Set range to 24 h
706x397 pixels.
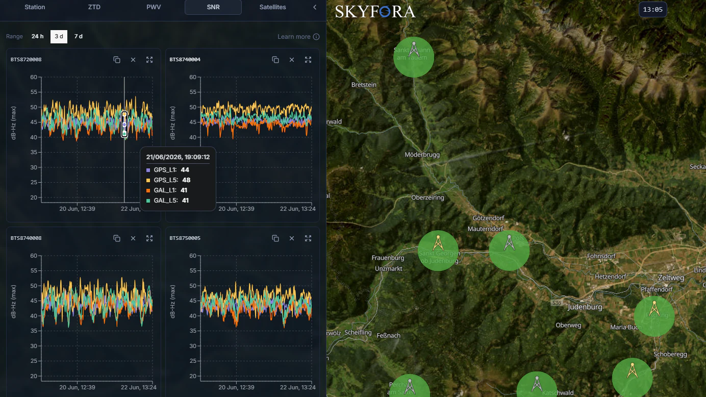pos(38,37)
